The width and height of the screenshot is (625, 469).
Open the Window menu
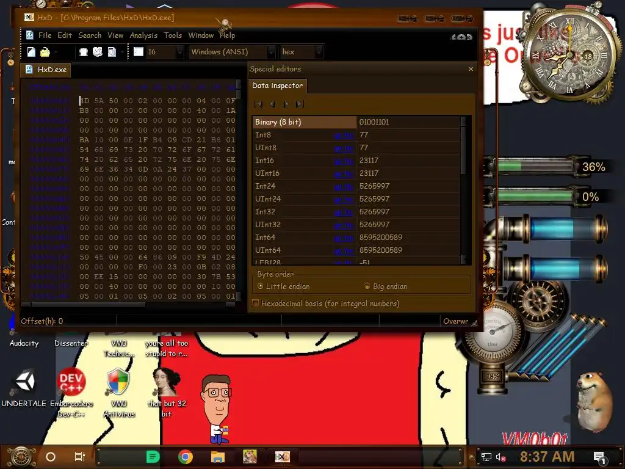coord(201,35)
